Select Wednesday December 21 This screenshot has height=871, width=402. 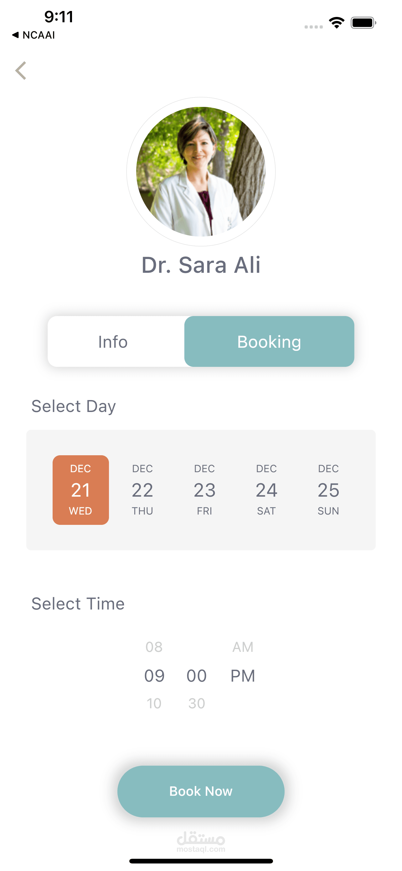click(x=81, y=490)
